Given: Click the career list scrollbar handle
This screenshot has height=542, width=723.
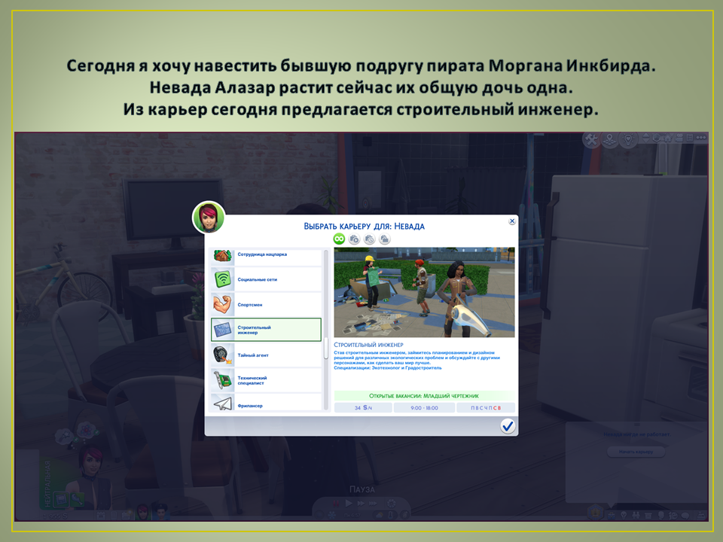Looking at the screenshot, I should [326, 349].
